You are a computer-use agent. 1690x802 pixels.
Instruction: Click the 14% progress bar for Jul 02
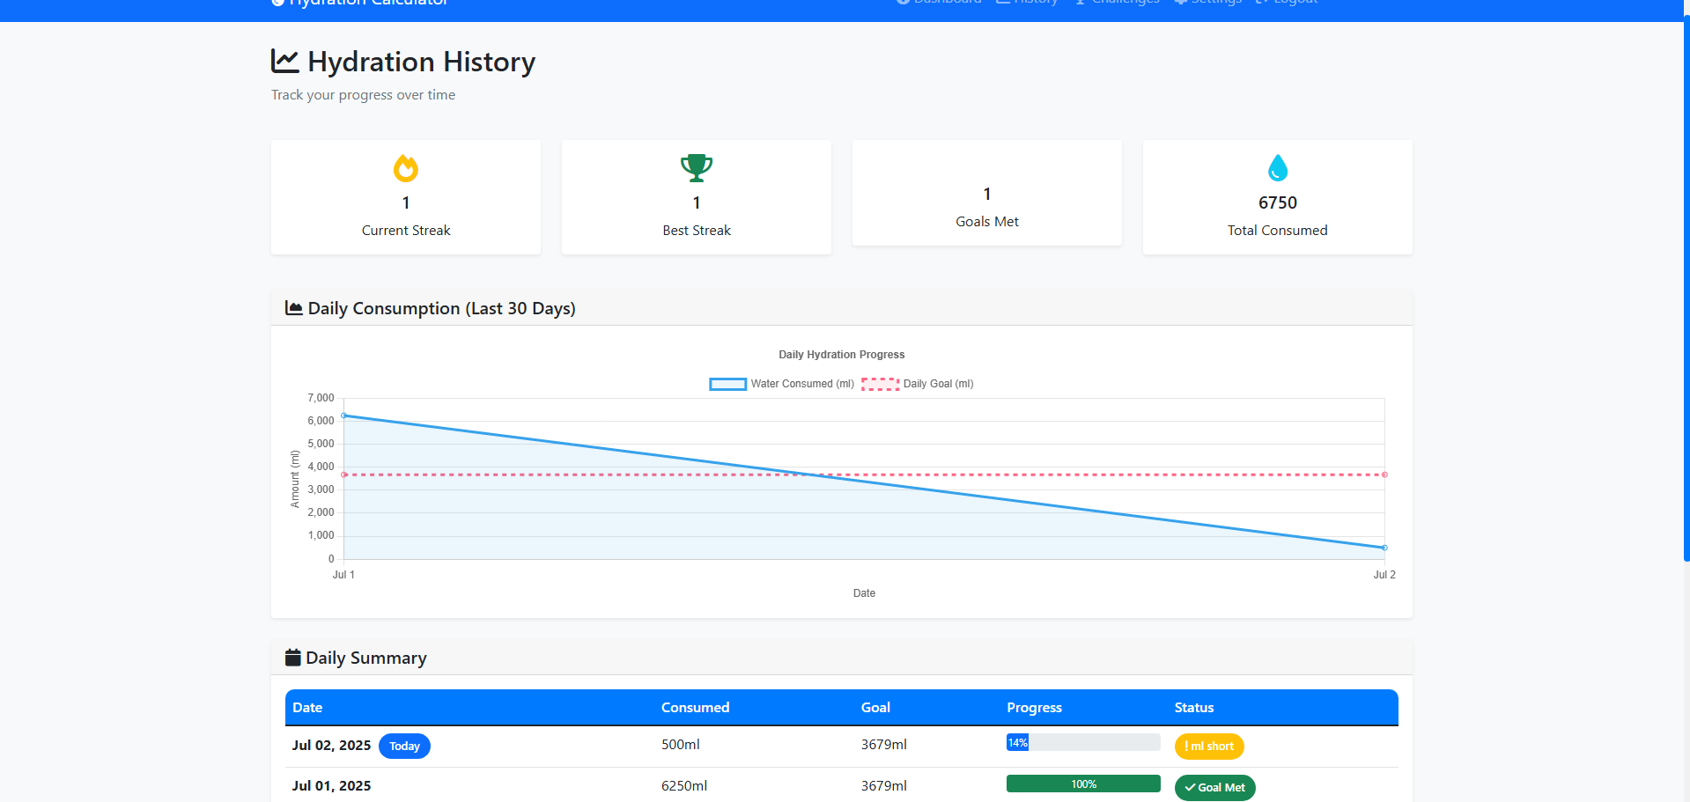click(1083, 743)
